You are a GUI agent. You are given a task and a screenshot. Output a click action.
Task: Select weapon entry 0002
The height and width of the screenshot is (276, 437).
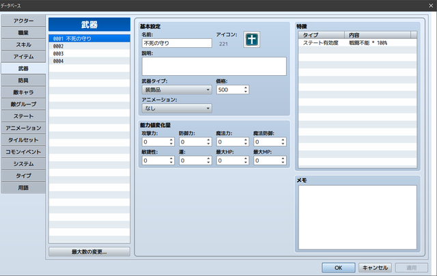point(89,46)
